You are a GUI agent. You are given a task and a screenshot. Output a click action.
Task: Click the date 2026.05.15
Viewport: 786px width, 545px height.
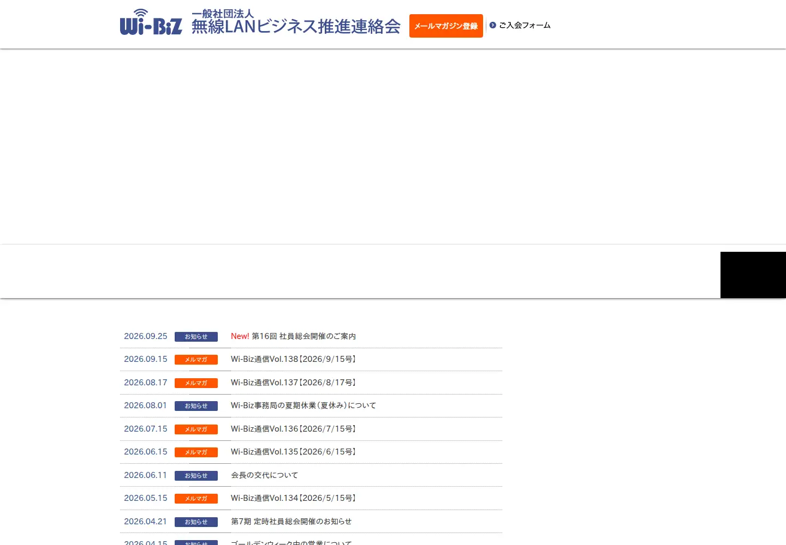point(146,498)
